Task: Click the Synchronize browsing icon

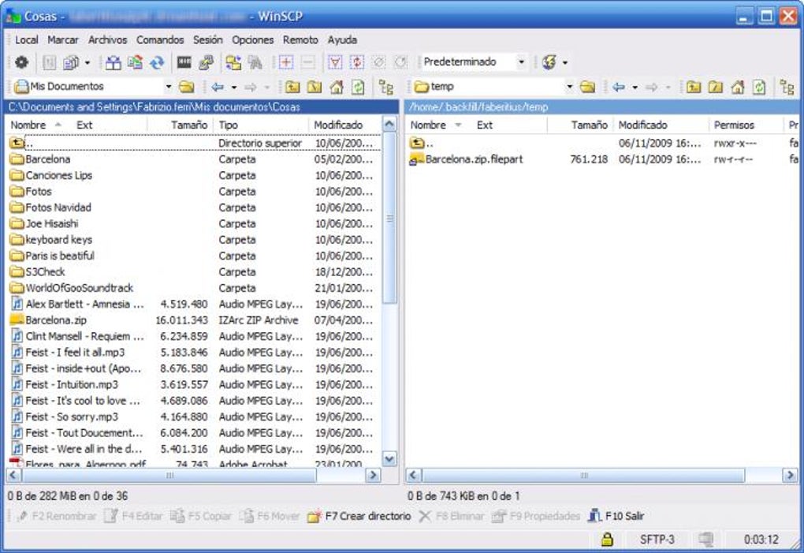Action: tap(233, 62)
